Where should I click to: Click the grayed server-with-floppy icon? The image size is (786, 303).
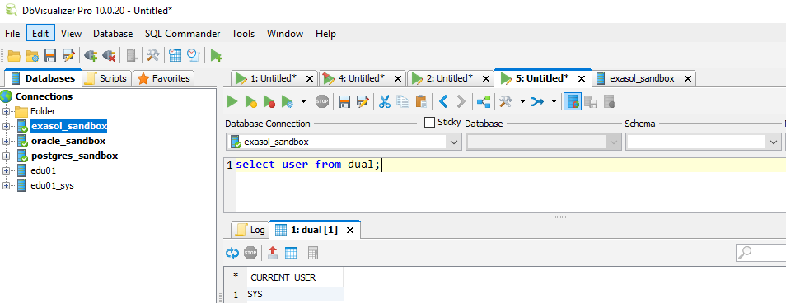(591, 101)
